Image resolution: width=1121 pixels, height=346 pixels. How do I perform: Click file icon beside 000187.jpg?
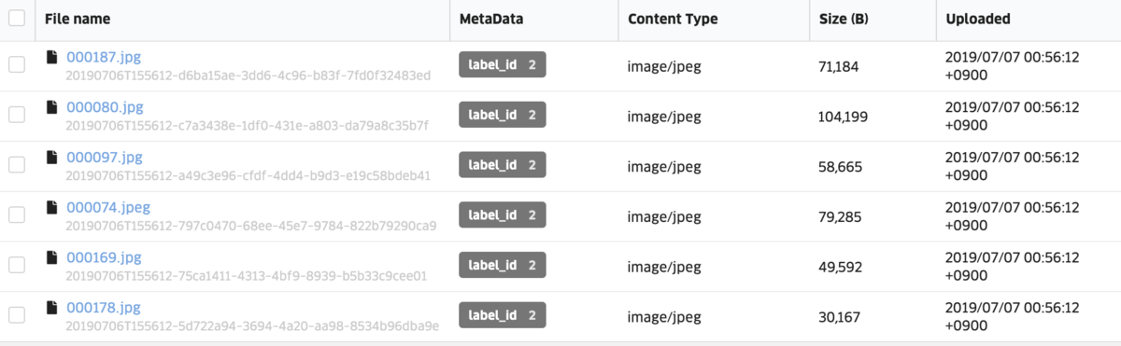coord(52,58)
